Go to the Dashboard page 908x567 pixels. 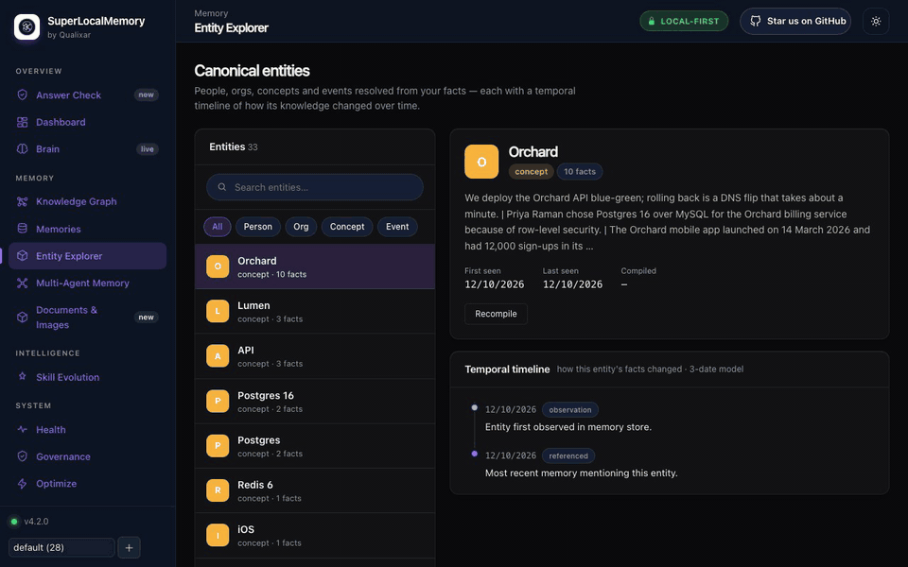pos(87,122)
